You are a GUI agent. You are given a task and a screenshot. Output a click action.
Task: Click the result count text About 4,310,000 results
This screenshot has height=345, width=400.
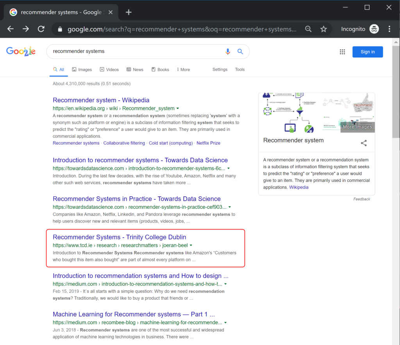pos(91,84)
